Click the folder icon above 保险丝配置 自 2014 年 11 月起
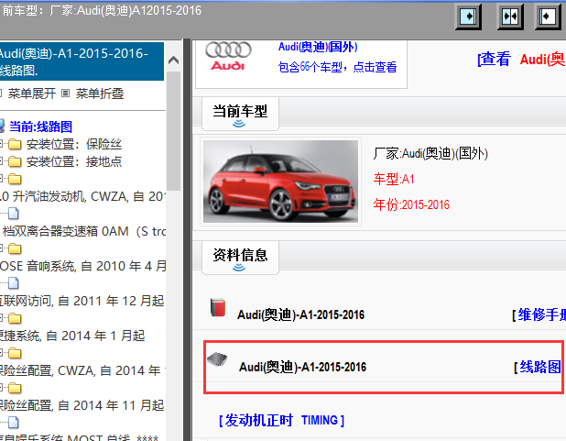Screen dimensions: 566x441 15,388
